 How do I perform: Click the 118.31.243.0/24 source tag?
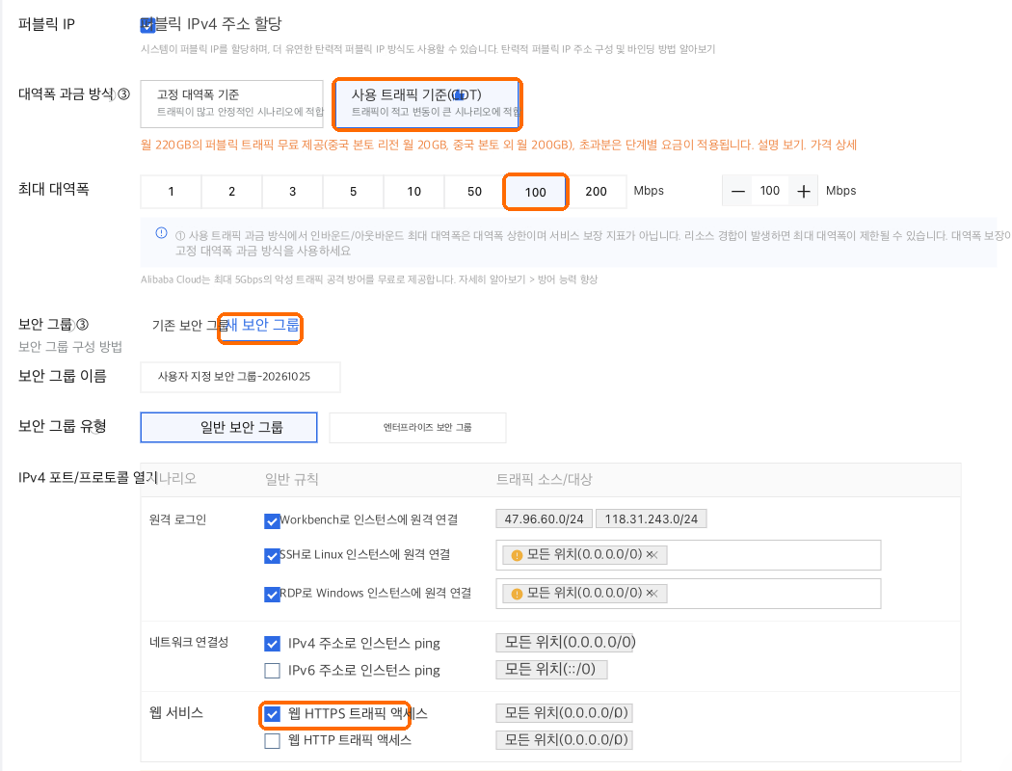[652, 518]
